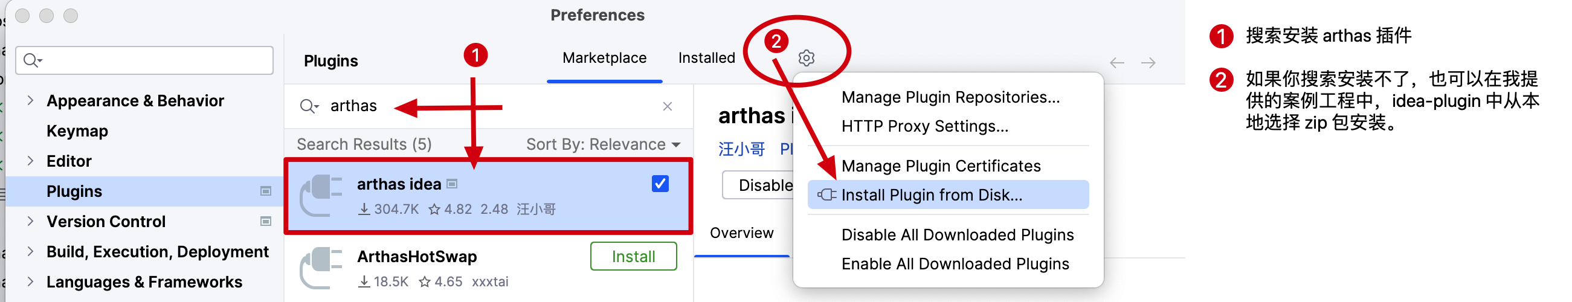Choose Disable All Downloaded Plugins
The height and width of the screenshot is (302, 1572).
(x=958, y=235)
